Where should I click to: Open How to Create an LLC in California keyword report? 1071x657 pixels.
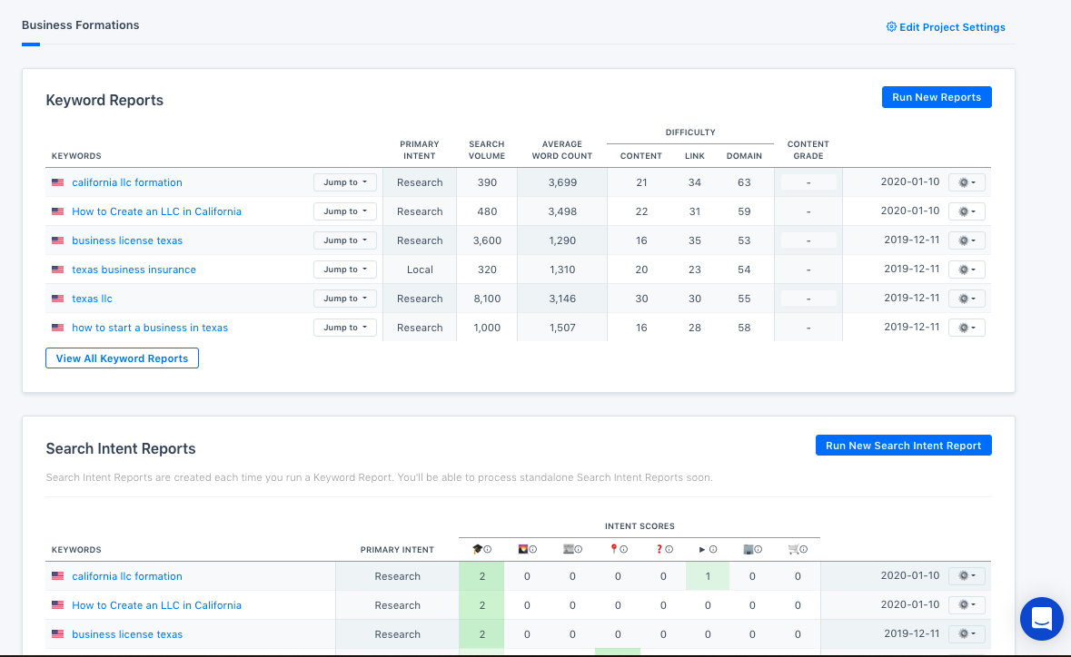point(156,211)
